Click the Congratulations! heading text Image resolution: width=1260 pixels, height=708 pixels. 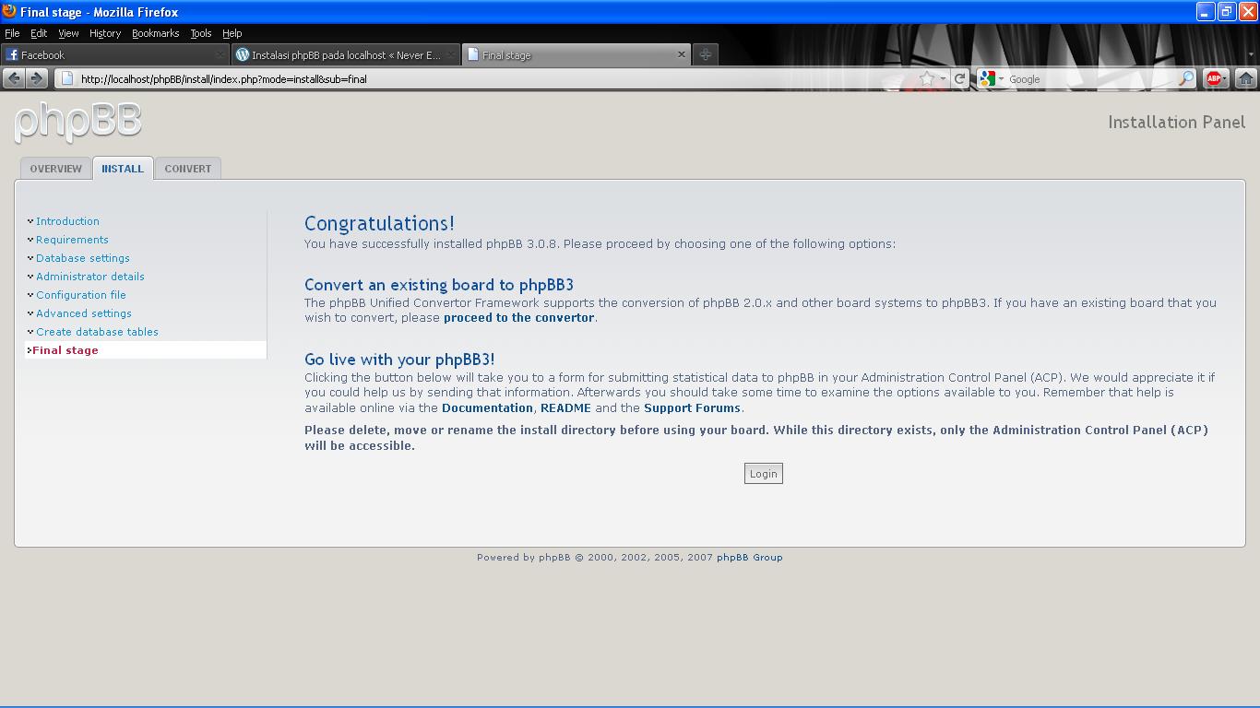[x=379, y=223]
